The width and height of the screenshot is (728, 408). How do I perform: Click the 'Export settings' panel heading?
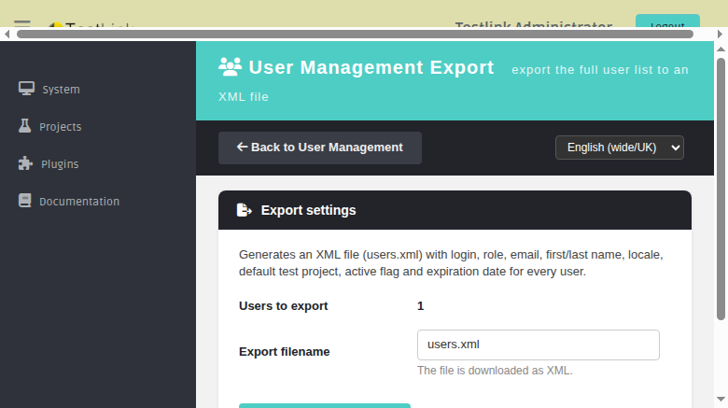click(308, 210)
